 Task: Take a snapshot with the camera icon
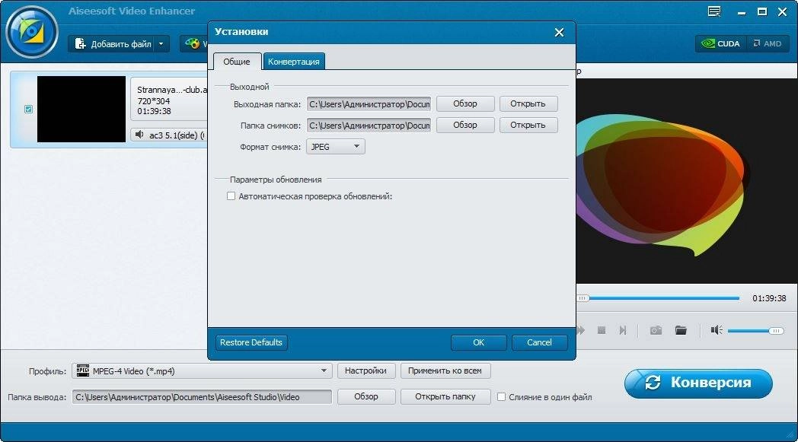(656, 331)
